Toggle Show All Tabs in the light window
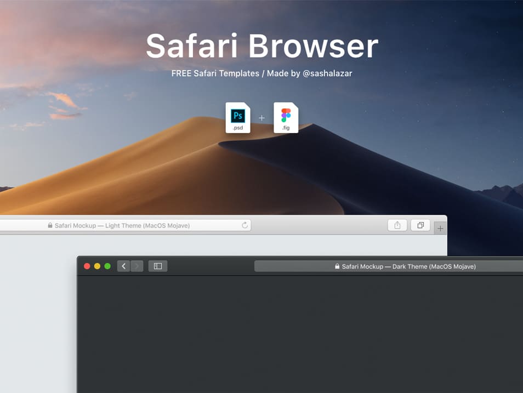This screenshot has height=393, width=523. coord(420,225)
